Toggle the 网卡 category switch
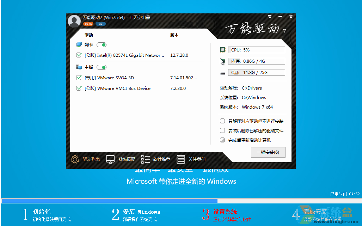This screenshot has height=226, width=362. click(x=102, y=45)
